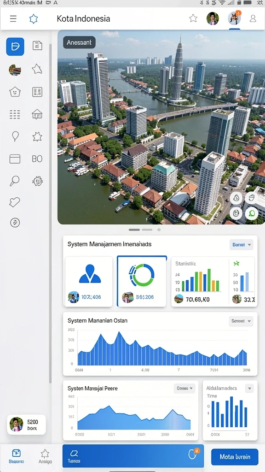
Task: Select the person pin stats card
Action: (x=89, y=282)
